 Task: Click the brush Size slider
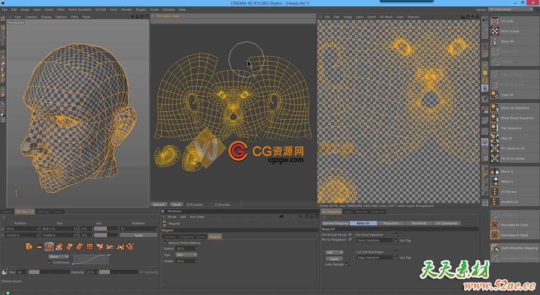pos(49,272)
